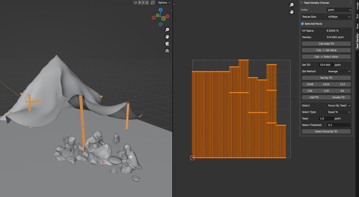Click the red X axis on navigation gizmo
Image resolution: width=359 pixels, height=197 pixels.
[167, 16]
